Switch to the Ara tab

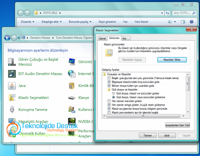point(126,38)
